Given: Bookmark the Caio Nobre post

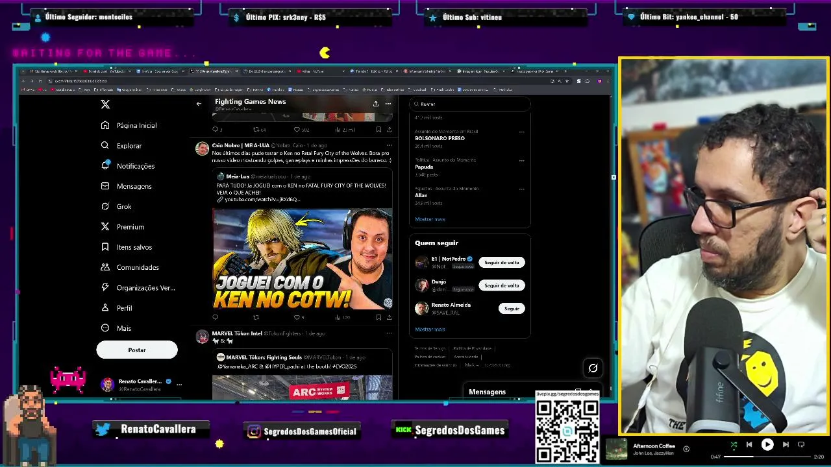Looking at the screenshot, I should (x=378, y=317).
